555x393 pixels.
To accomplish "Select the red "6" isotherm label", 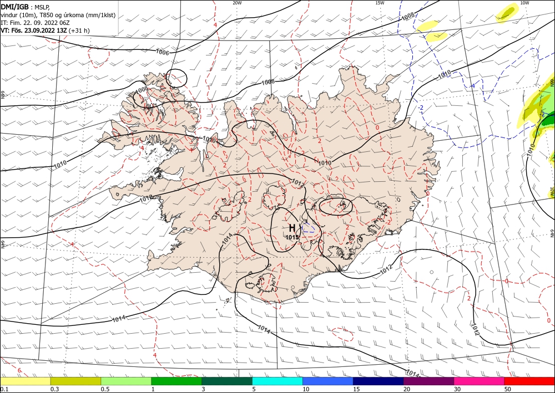I will tap(19, 370).
